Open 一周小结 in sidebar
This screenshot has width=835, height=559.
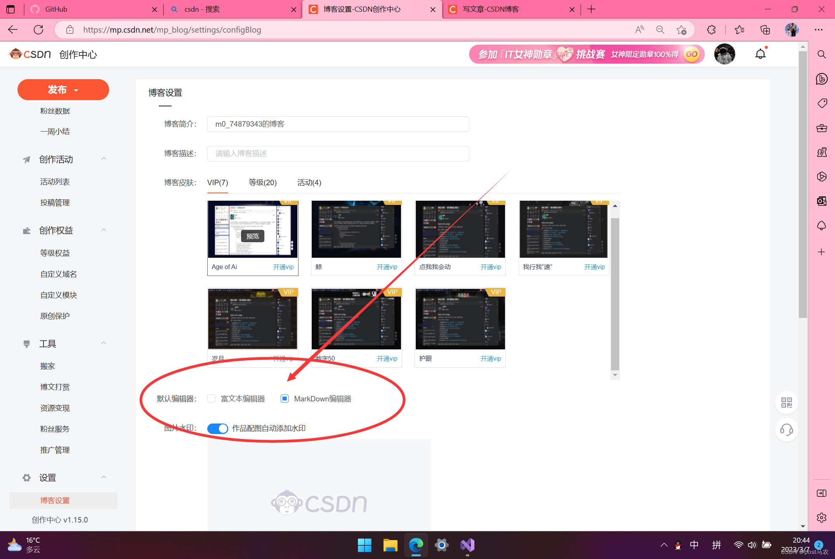point(55,132)
